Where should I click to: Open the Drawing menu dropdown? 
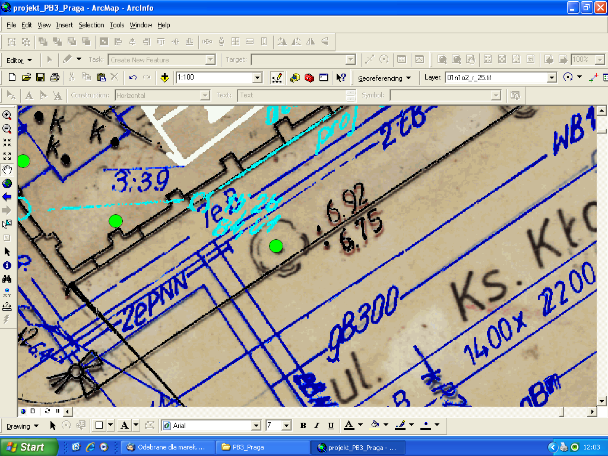tap(23, 426)
